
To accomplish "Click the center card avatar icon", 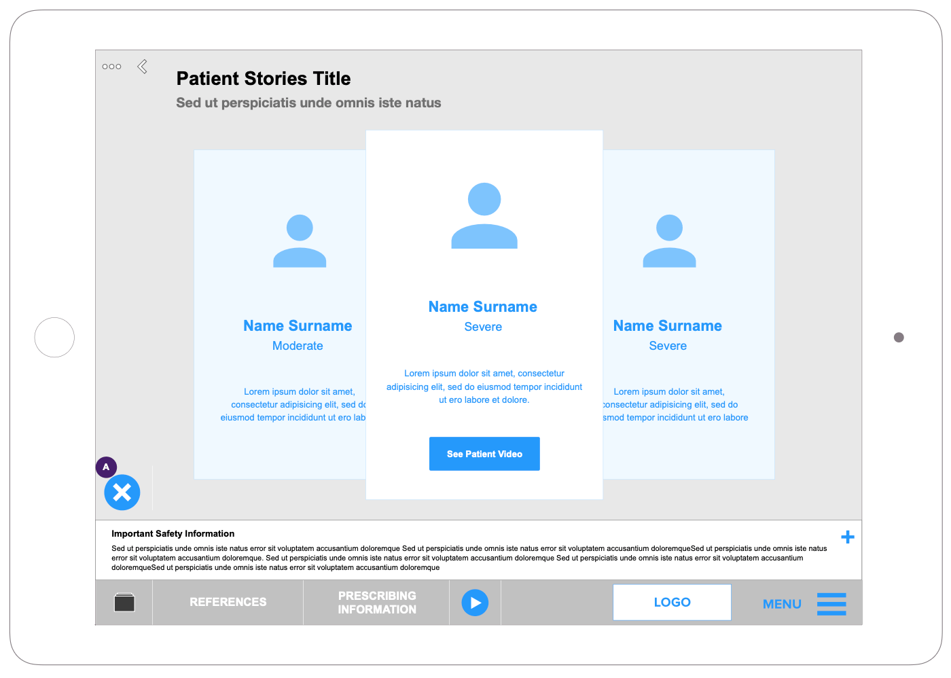I will pyautogui.click(x=484, y=215).
